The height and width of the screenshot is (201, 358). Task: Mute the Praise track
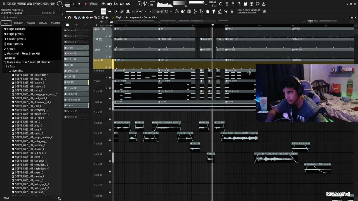[110, 88]
